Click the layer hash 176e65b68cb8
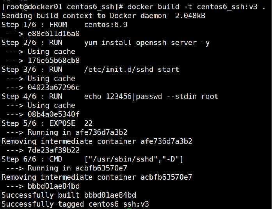The width and height of the screenshot is (272, 209). coord(53,61)
